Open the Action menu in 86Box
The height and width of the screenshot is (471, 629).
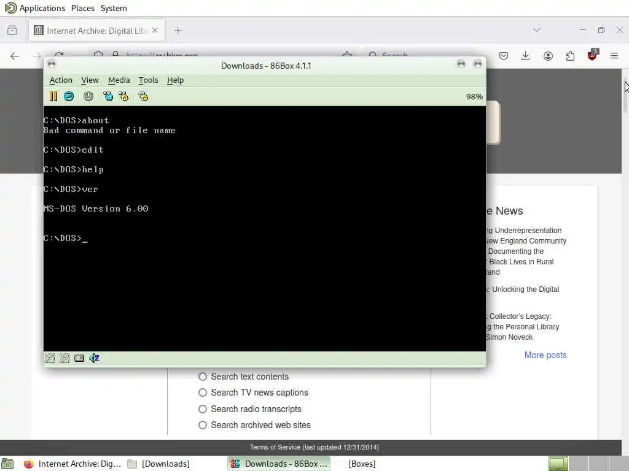click(61, 80)
